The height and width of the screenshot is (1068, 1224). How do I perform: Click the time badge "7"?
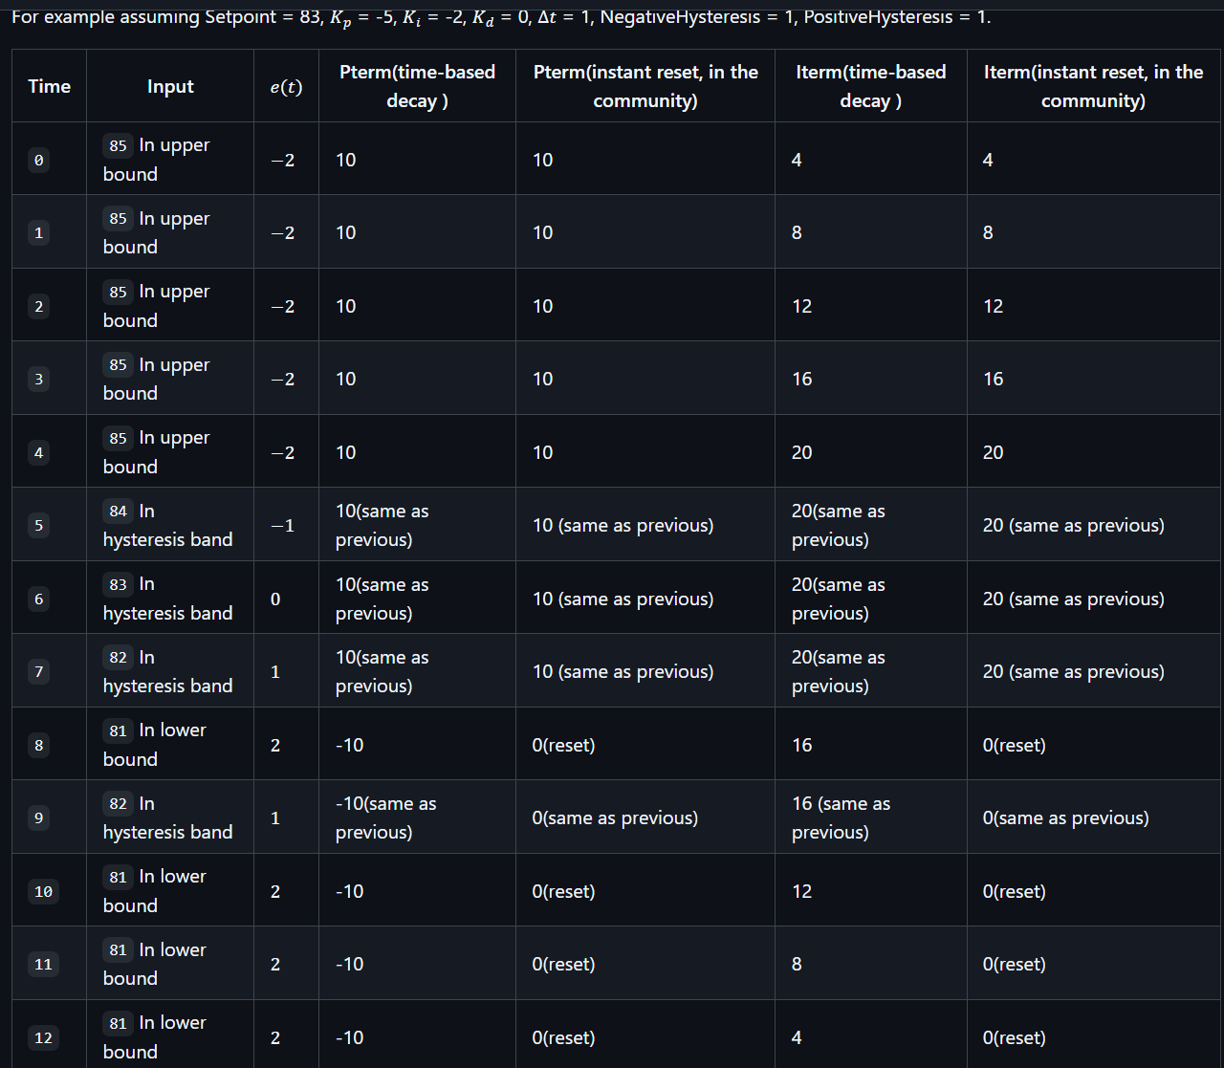(x=38, y=672)
